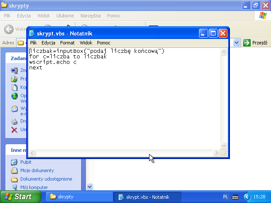Viewport: 271px width, 203px height.
Task: Click the Moje dokumenty folder icon
Action: (14, 170)
